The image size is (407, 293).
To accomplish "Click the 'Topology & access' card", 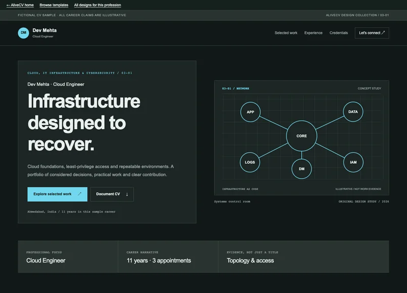I will [304, 257].
